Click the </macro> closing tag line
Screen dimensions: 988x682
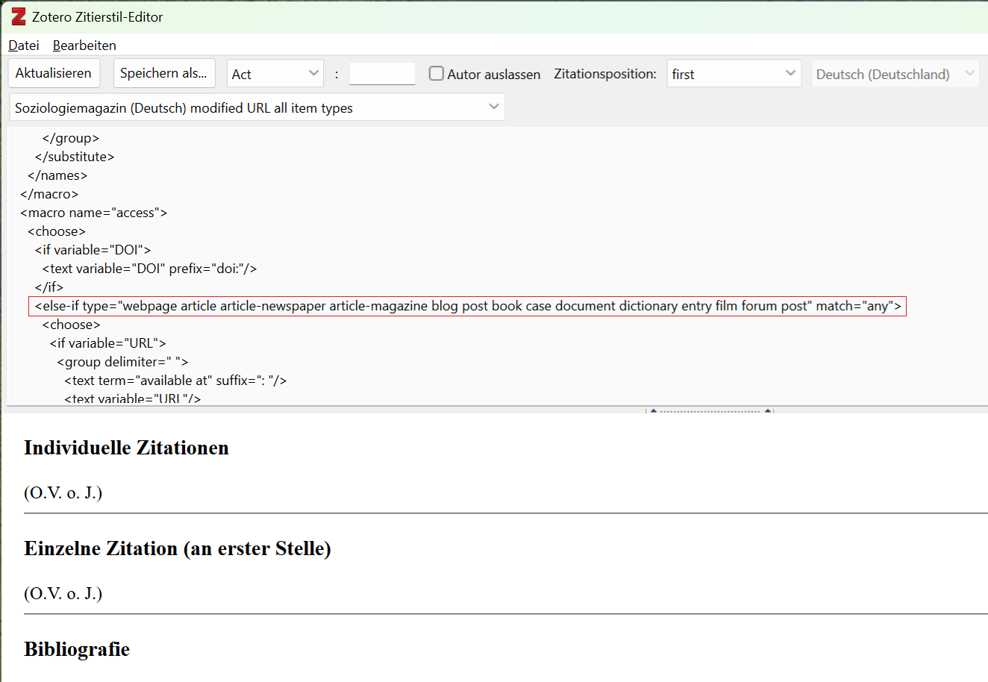click(x=49, y=194)
